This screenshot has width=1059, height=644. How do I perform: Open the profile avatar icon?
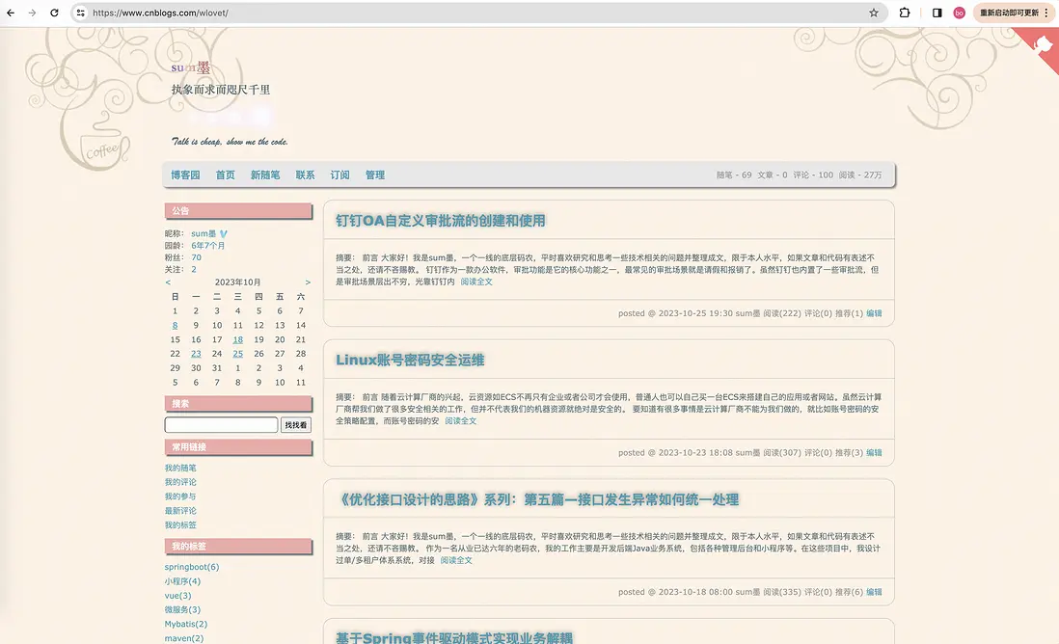pyautogui.click(x=959, y=13)
